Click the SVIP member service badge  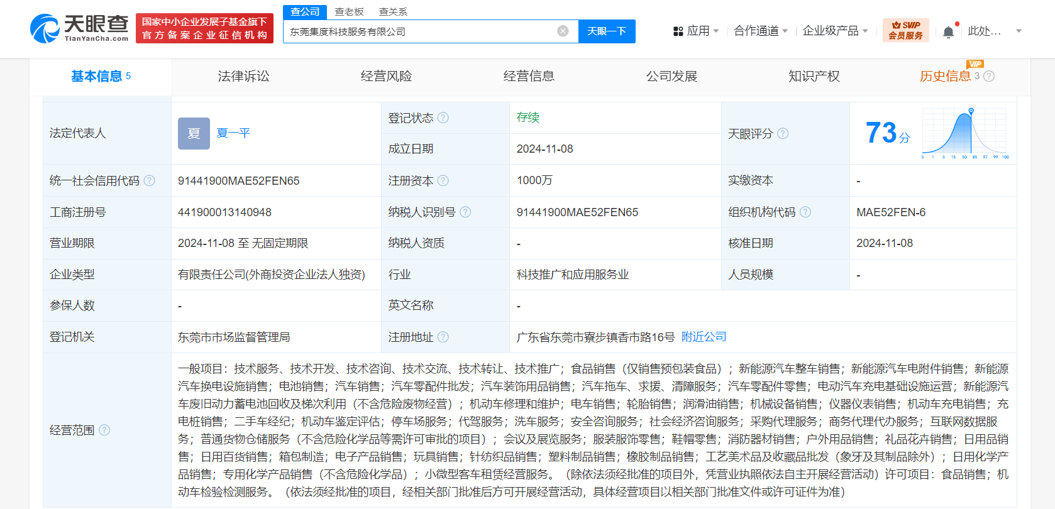pyautogui.click(x=905, y=30)
